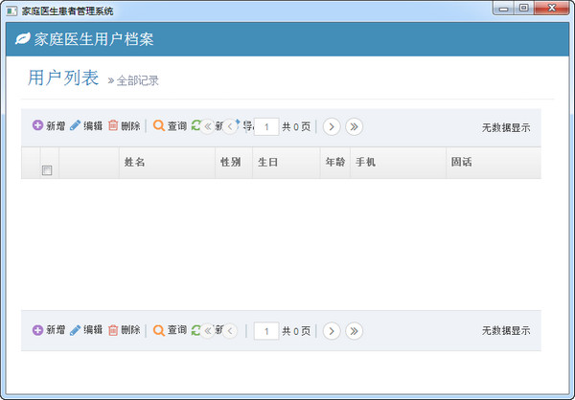The height and width of the screenshot is (400, 575).
Task: Click 共 0 页 text in lower pager
Action: pos(296,331)
